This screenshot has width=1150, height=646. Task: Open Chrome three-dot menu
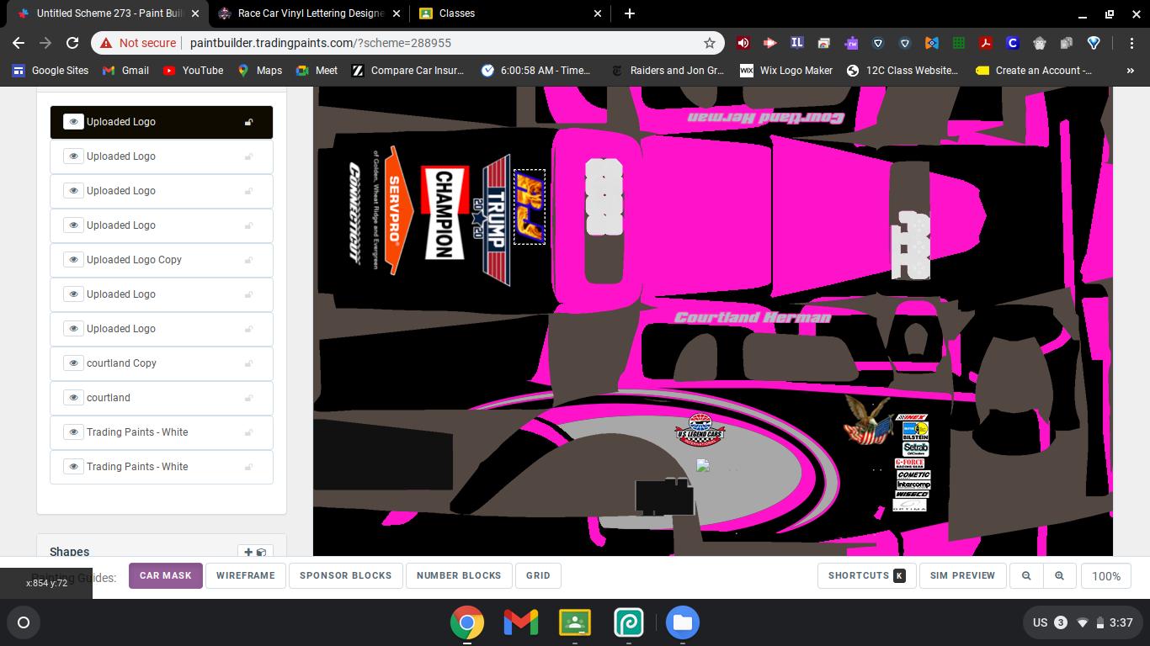1133,43
